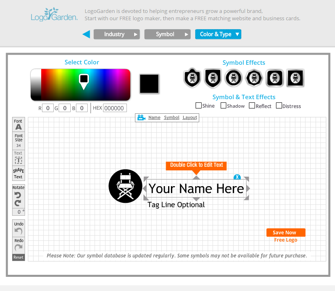
Task: Click the HEX color value field
Action: (115, 108)
